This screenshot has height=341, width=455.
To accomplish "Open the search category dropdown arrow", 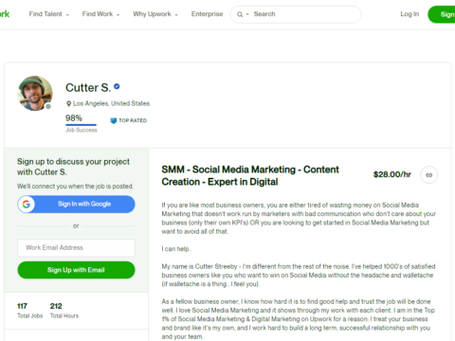I will coord(247,14).
